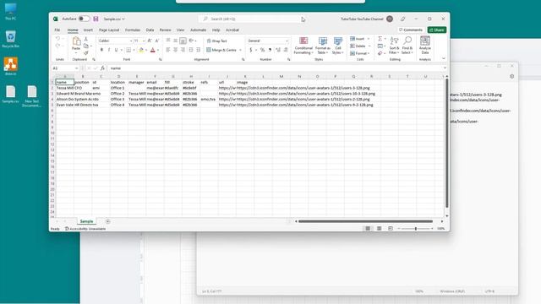Click the Undo arrow icon
Screen dimensions: 541x304
pyautogui.click(x=58, y=39)
